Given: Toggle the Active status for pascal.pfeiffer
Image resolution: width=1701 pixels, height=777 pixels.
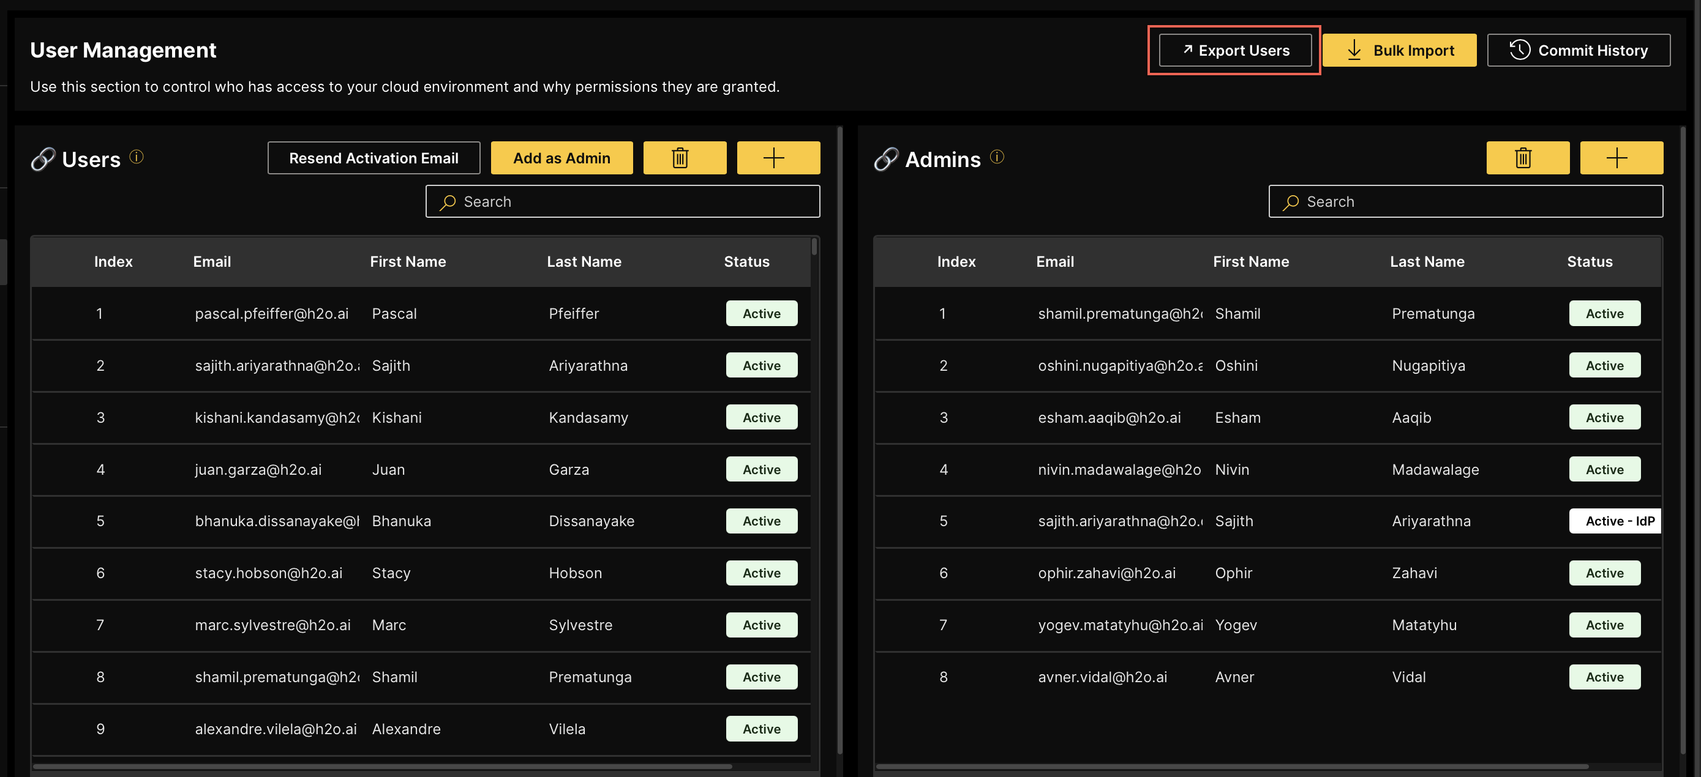Looking at the screenshot, I should click(x=761, y=313).
